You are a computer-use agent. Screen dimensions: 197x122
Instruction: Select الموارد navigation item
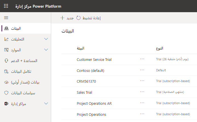[26, 50]
